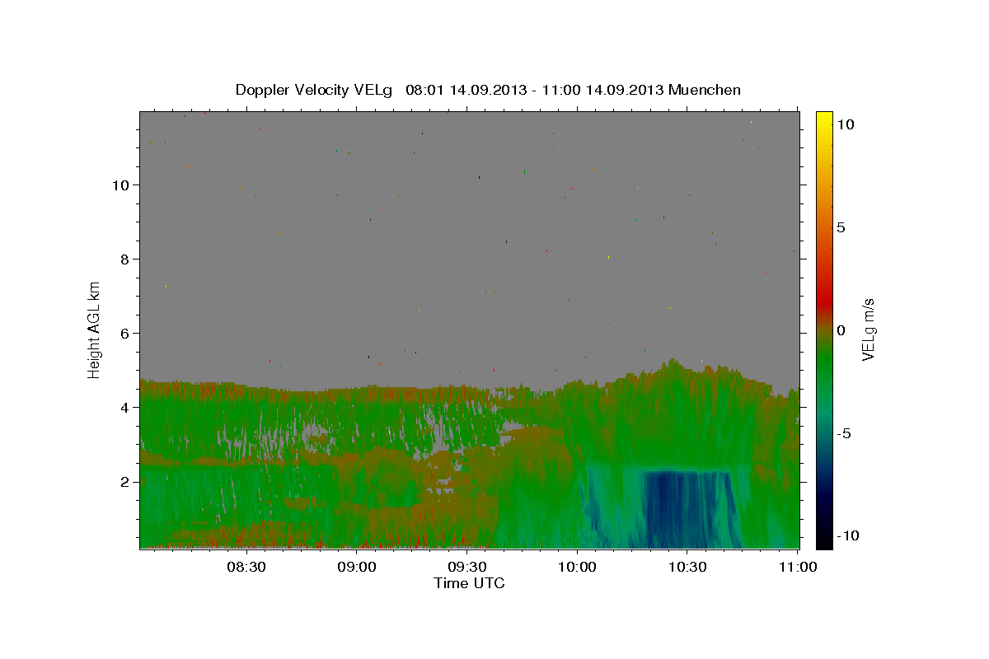
Task: Click the 'Height AGL km' axis label
Action: pos(95,329)
